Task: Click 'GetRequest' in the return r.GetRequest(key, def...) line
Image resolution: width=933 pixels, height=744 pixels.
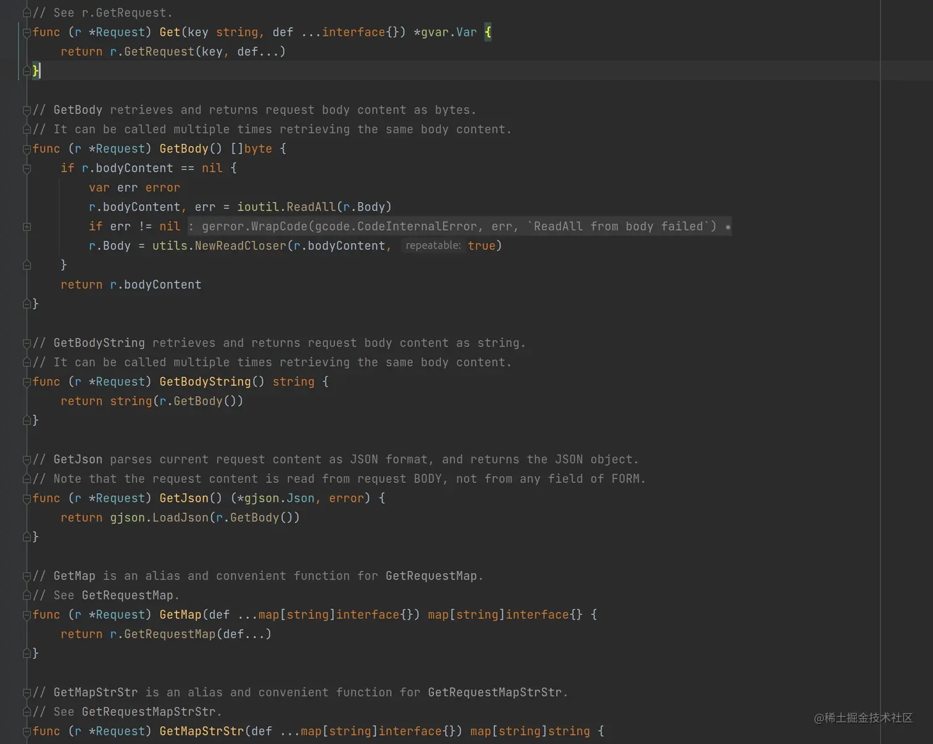Action: click(x=159, y=52)
